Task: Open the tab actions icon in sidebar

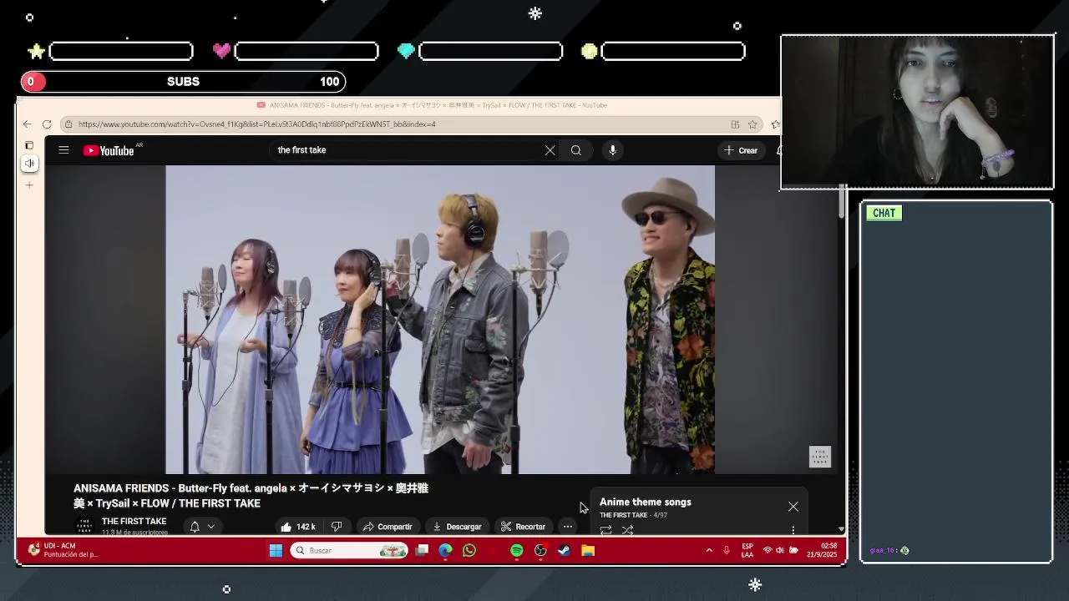Action: [29, 145]
